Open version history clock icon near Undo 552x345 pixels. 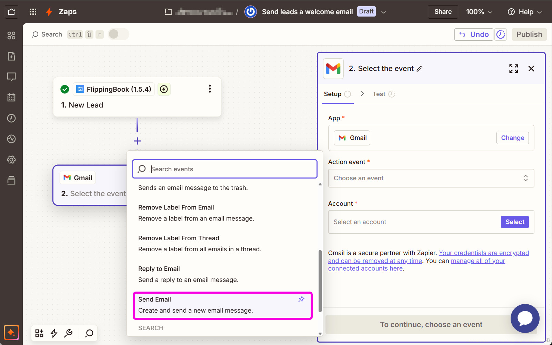(501, 34)
